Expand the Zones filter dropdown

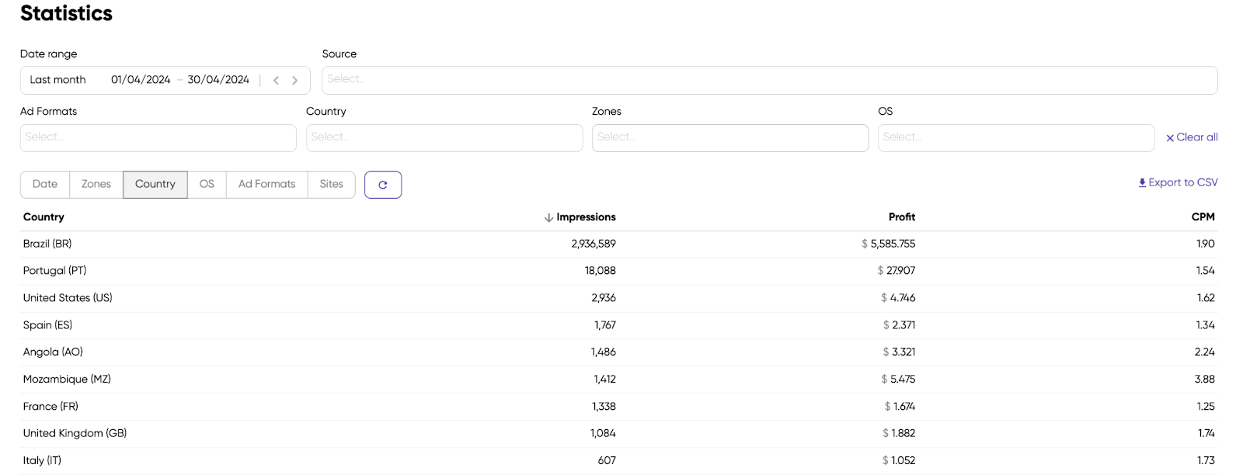729,138
